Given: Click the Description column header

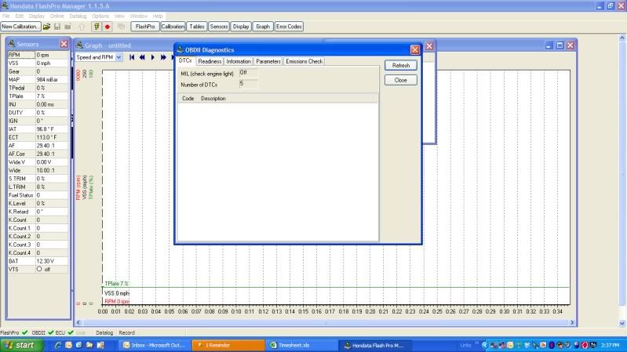Looking at the screenshot, I should (213, 99).
